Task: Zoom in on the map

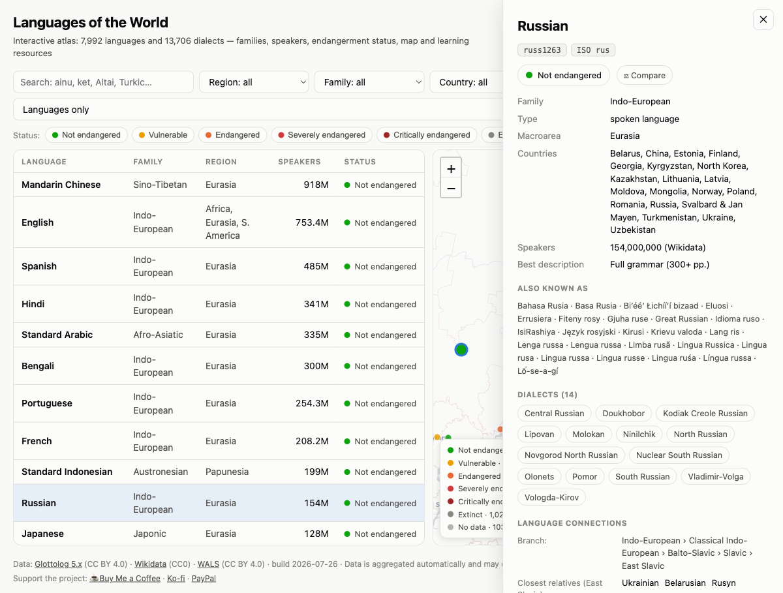Action: click(451, 168)
